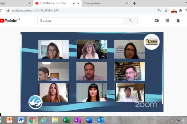Open the notifications bell

pyautogui.click(x=178, y=21)
